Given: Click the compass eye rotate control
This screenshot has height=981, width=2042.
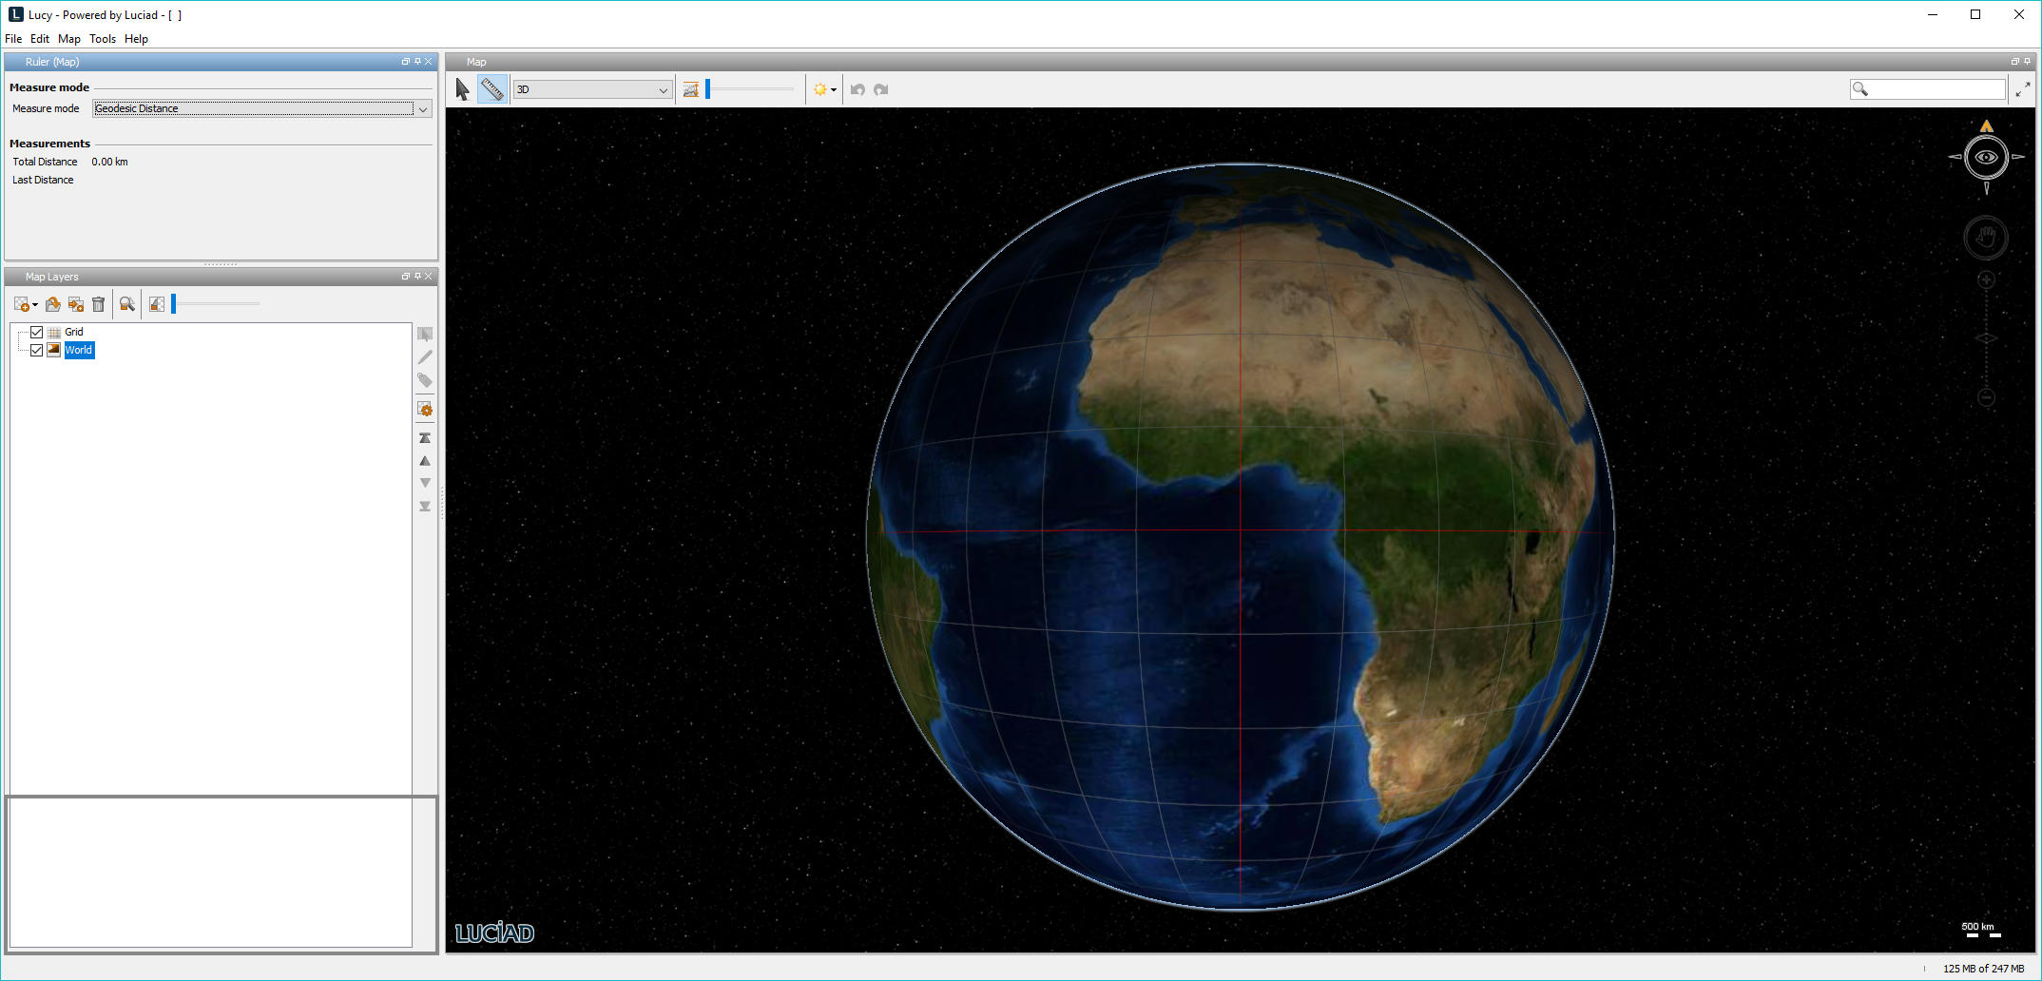Looking at the screenshot, I should [1987, 157].
